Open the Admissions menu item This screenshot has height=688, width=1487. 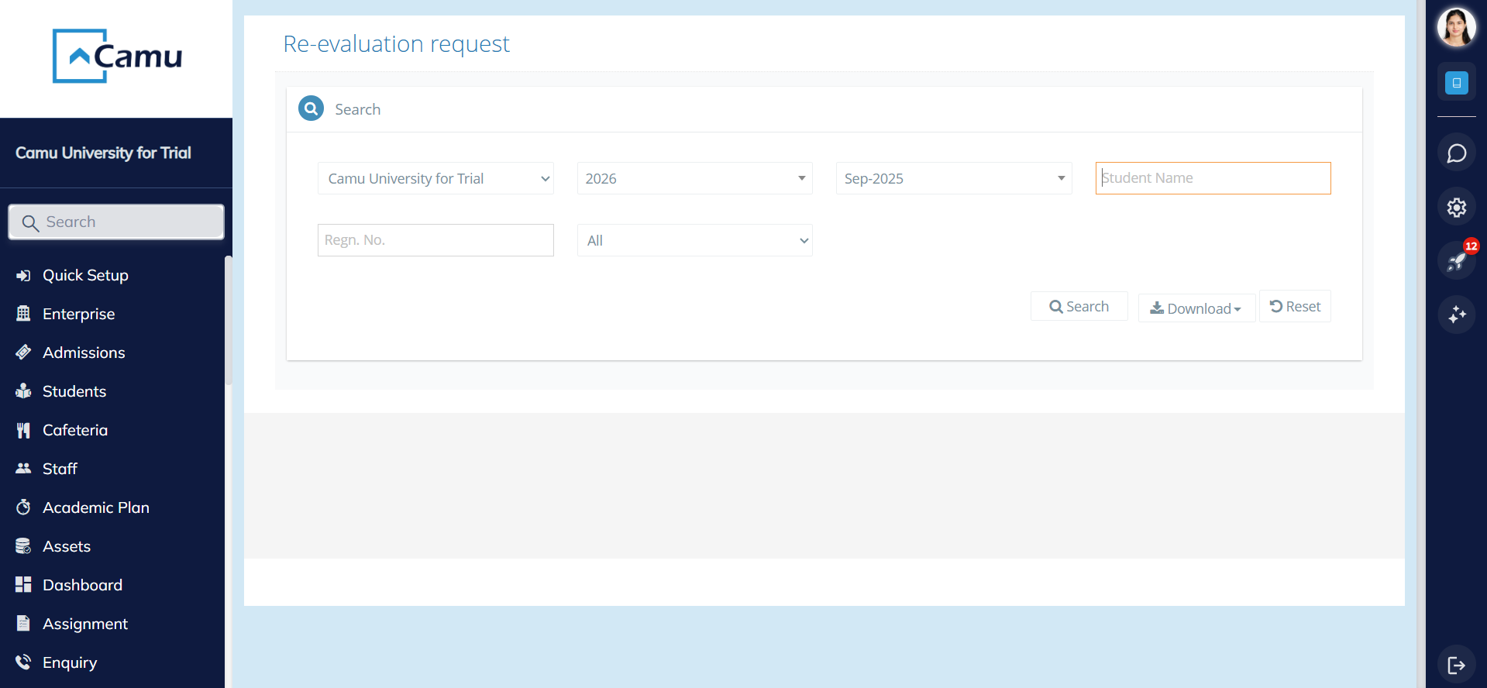pos(84,353)
